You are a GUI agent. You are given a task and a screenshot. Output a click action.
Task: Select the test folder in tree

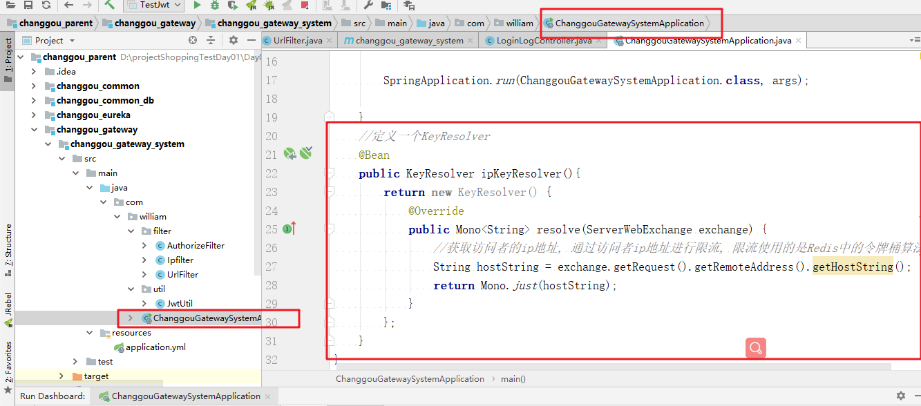pyautogui.click(x=105, y=361)
